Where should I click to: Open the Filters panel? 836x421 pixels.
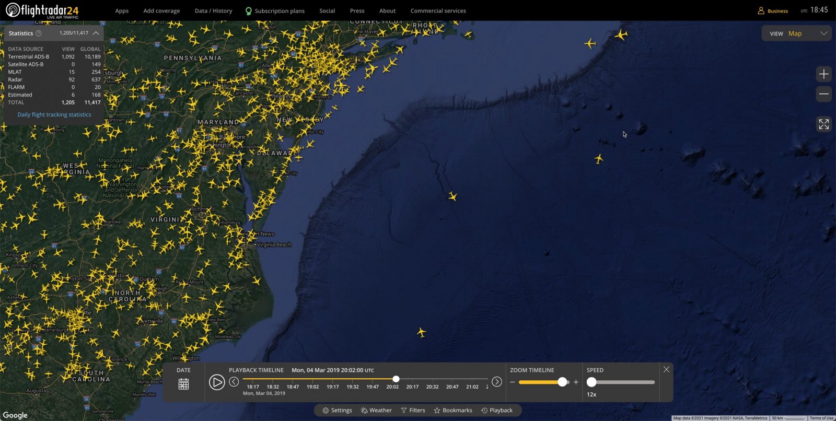413,410
